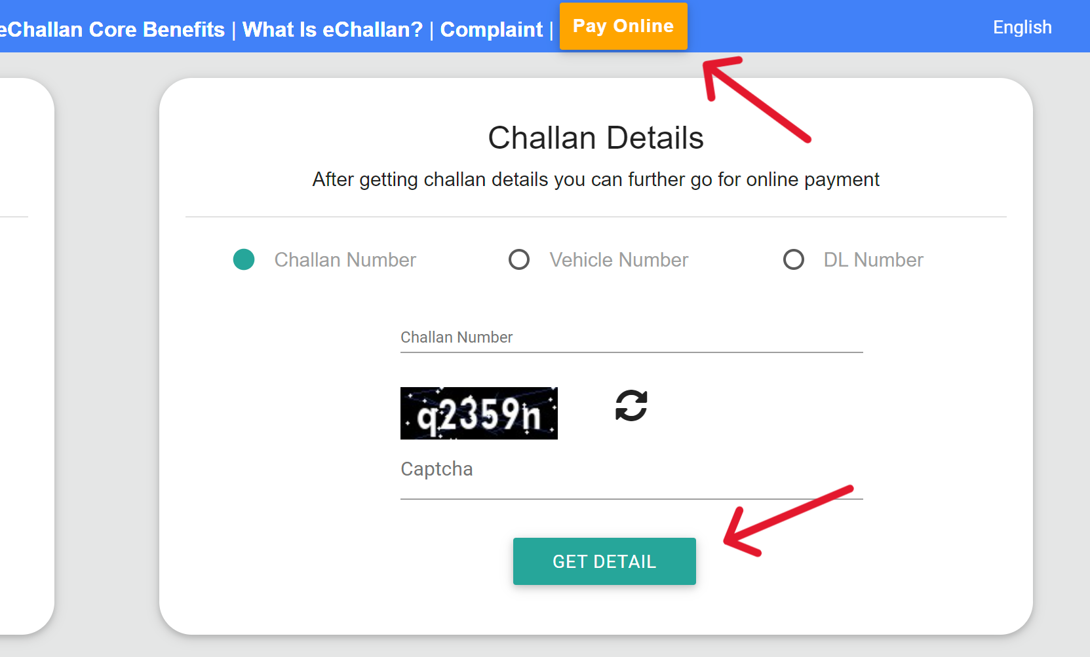Click the Challan Details heading area
The image size is (1090, 657).
(x=595, y=138)
